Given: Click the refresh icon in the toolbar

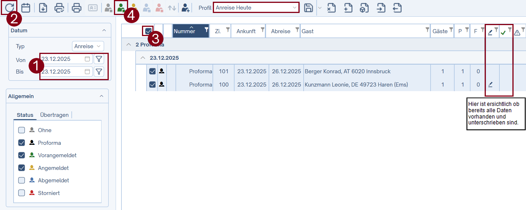Looking at the screenshot, I should point(9,7).
